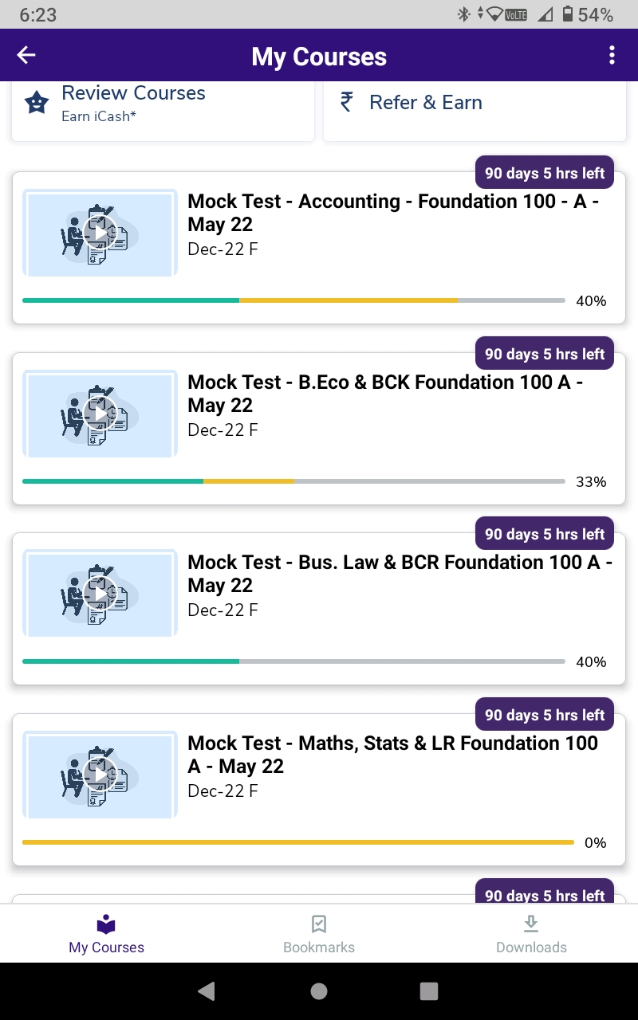Tap the rupee icon beside Refer & Earn
Screen dimensions: 638x1020
pos(346,102)
